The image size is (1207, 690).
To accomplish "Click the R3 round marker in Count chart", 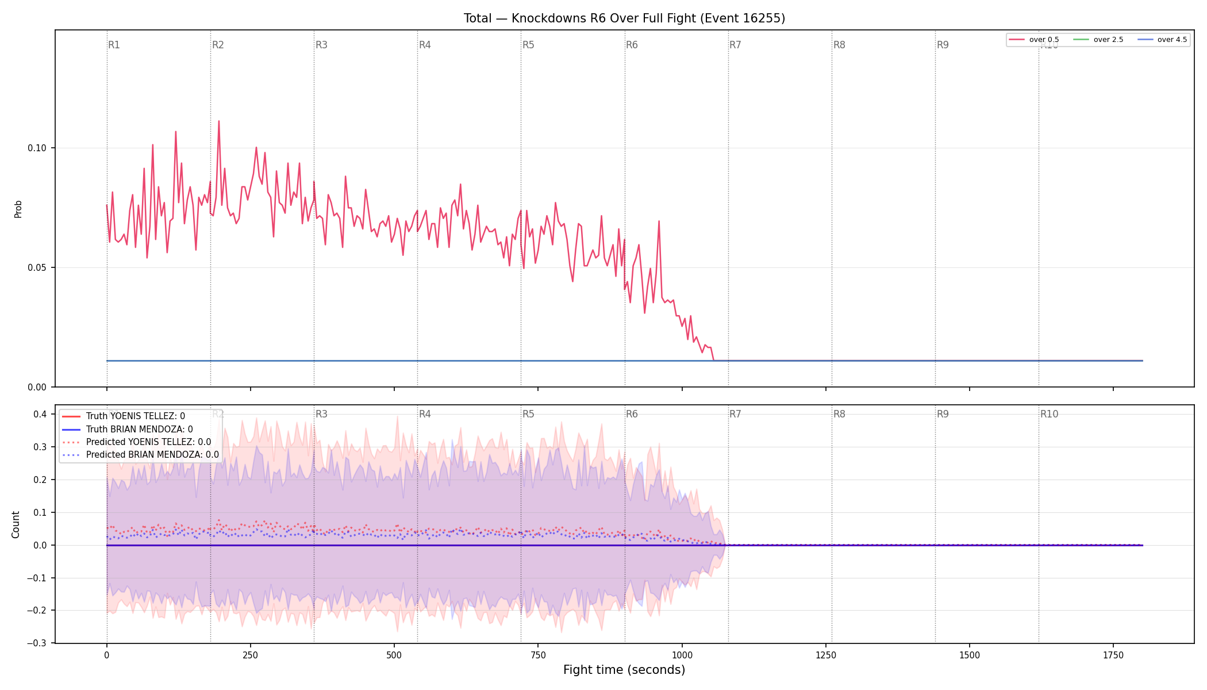I will 321,414.
